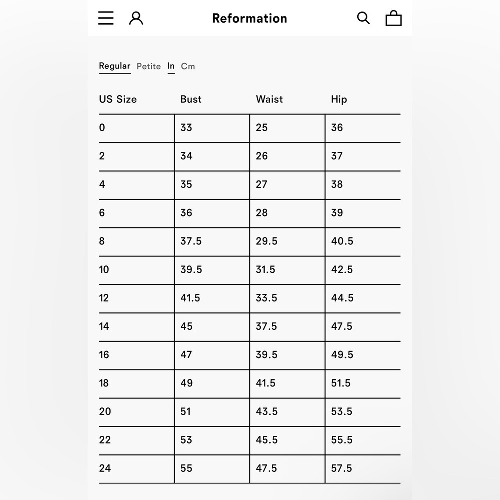Select inches (In) unit toggle
Image resolution: width=500 pixels, height=500 pixels.
pos(171,66)
